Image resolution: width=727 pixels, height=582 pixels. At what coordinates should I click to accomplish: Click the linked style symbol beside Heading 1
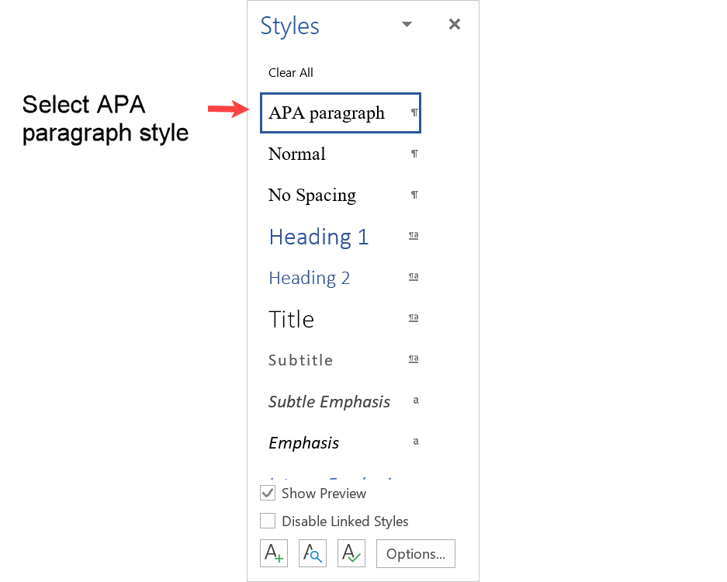[x=414, y=236]
